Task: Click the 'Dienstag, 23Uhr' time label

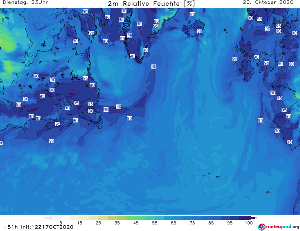Action: pyautogui.click(x=25, y=2)
